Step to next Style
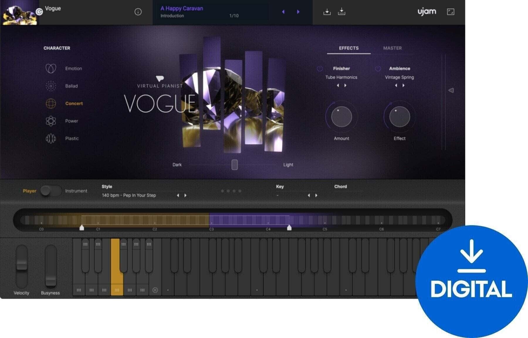This screenshot has width=528, height=338. pos(185,195)
